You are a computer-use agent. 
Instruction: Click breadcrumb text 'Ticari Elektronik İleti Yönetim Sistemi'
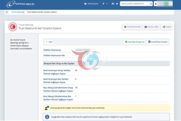click(x=42, y=12)
